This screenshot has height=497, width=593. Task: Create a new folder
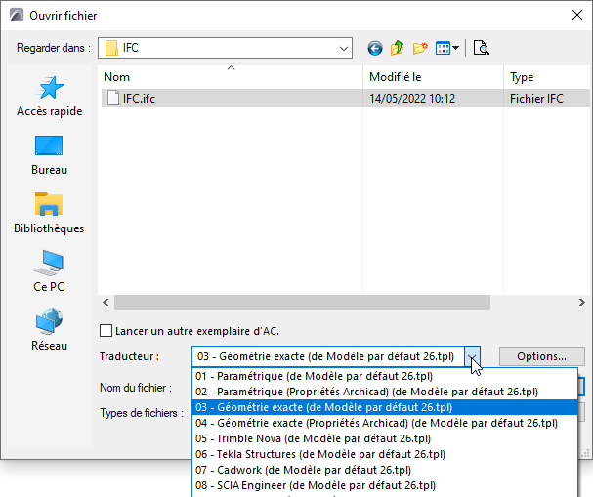[420, 48]
